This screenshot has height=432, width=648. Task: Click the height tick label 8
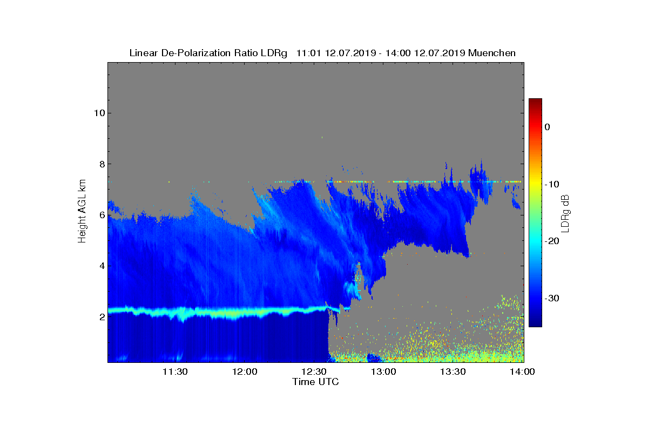pos(100,164)
